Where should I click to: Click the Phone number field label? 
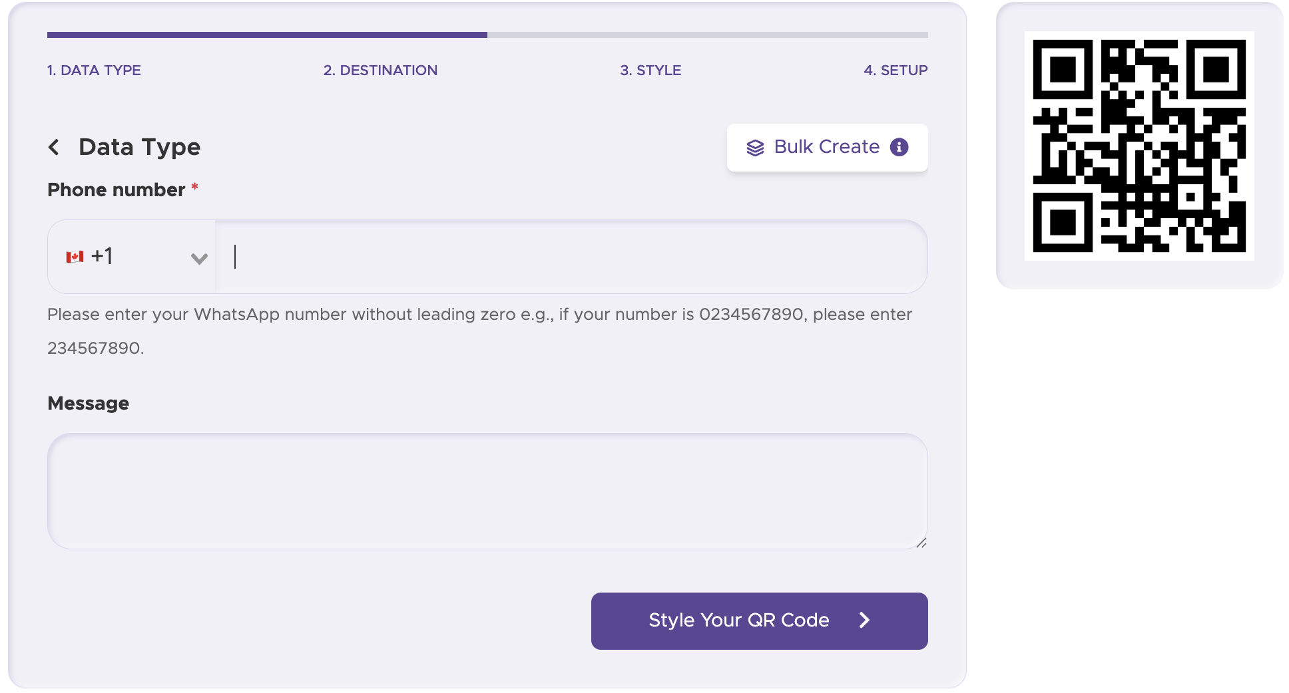[x=116, y=190]
